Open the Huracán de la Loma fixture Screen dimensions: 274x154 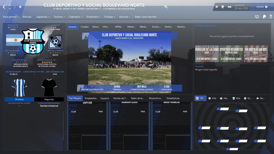tap(207, 53)
